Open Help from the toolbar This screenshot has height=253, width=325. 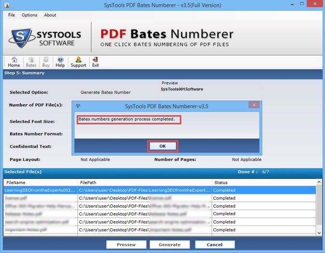click(x=60, y=62)
